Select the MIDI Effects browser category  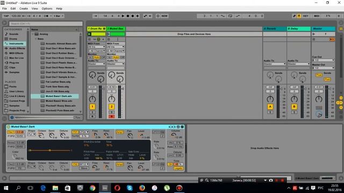click(x=15, y=53)
